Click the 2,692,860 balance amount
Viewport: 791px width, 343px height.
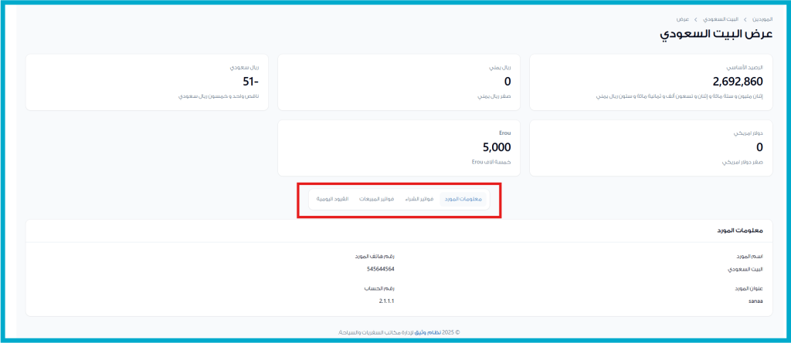point(738,82)
